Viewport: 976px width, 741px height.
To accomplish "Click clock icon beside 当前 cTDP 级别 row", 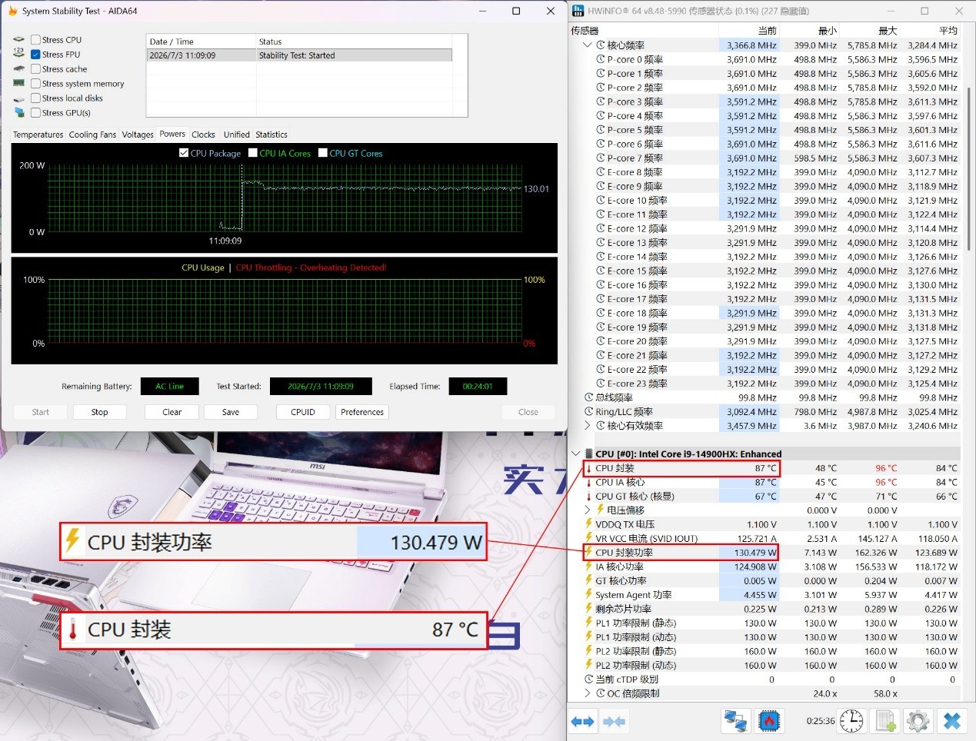I will (x=589, y=679).
